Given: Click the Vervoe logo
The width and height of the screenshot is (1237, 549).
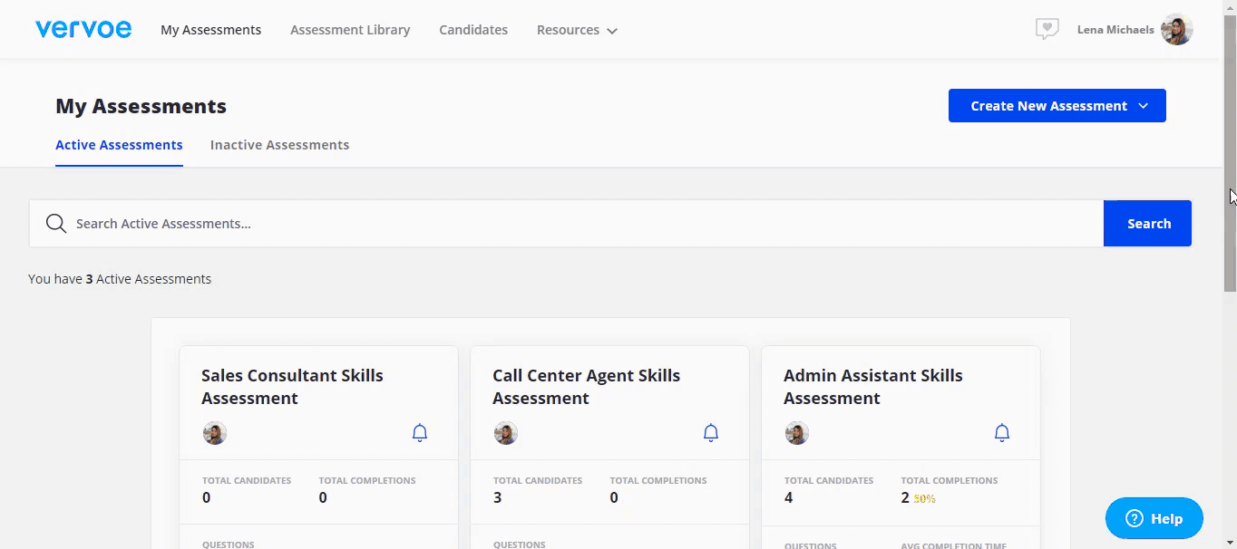Looking at the screenshot, I should [x=83, y=29].
